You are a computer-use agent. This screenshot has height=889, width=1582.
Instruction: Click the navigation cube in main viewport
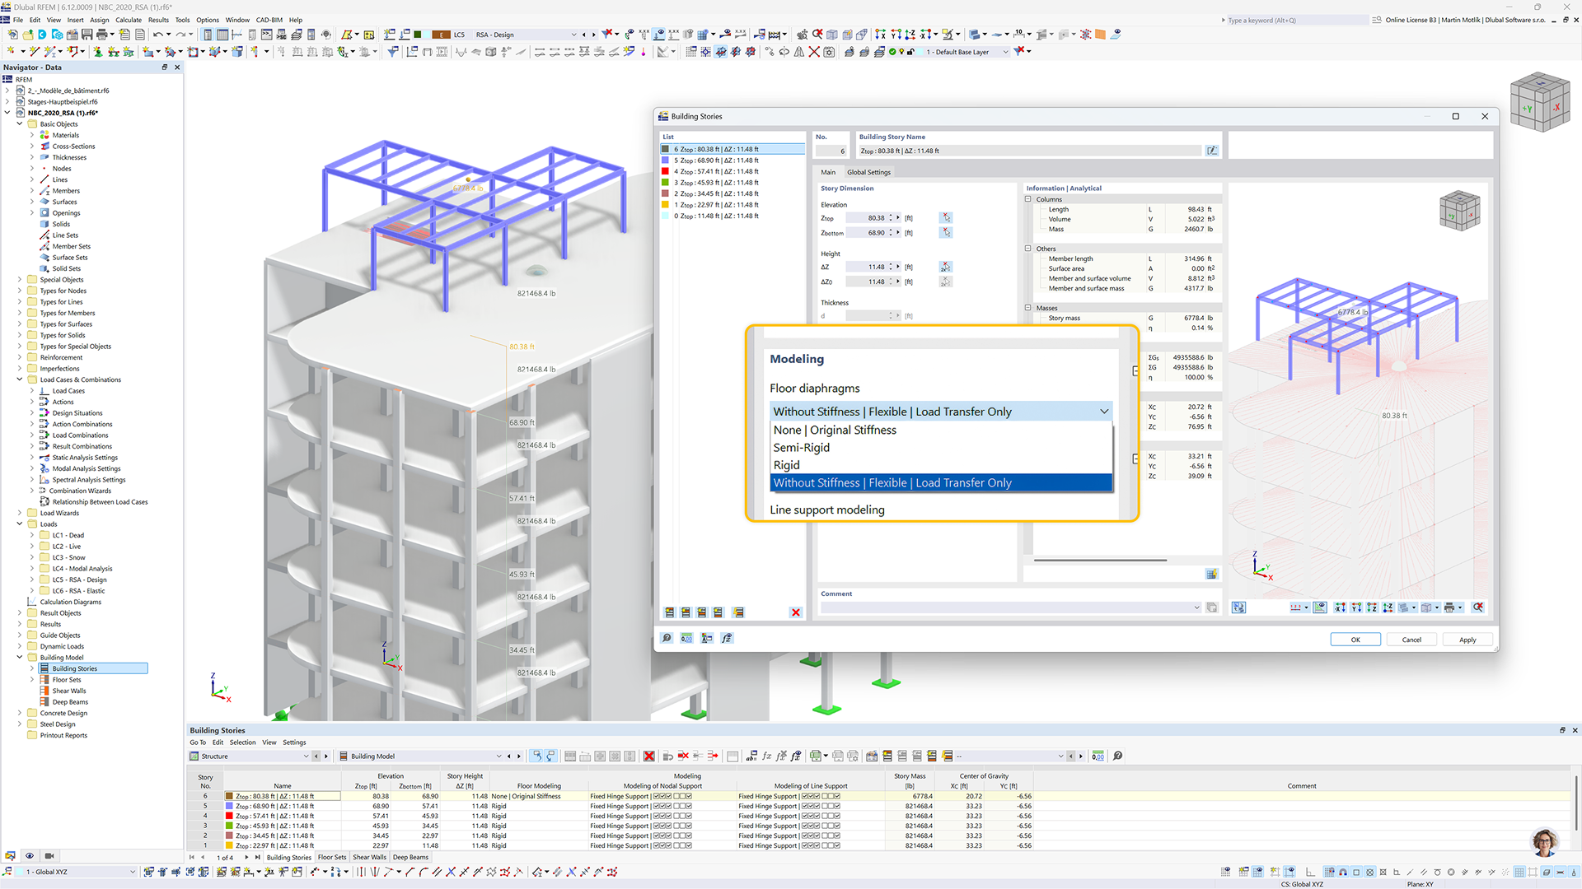coord(1539,102)
